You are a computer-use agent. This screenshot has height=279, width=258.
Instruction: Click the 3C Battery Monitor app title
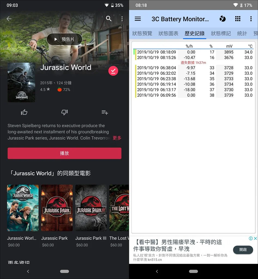click(180, 19)
